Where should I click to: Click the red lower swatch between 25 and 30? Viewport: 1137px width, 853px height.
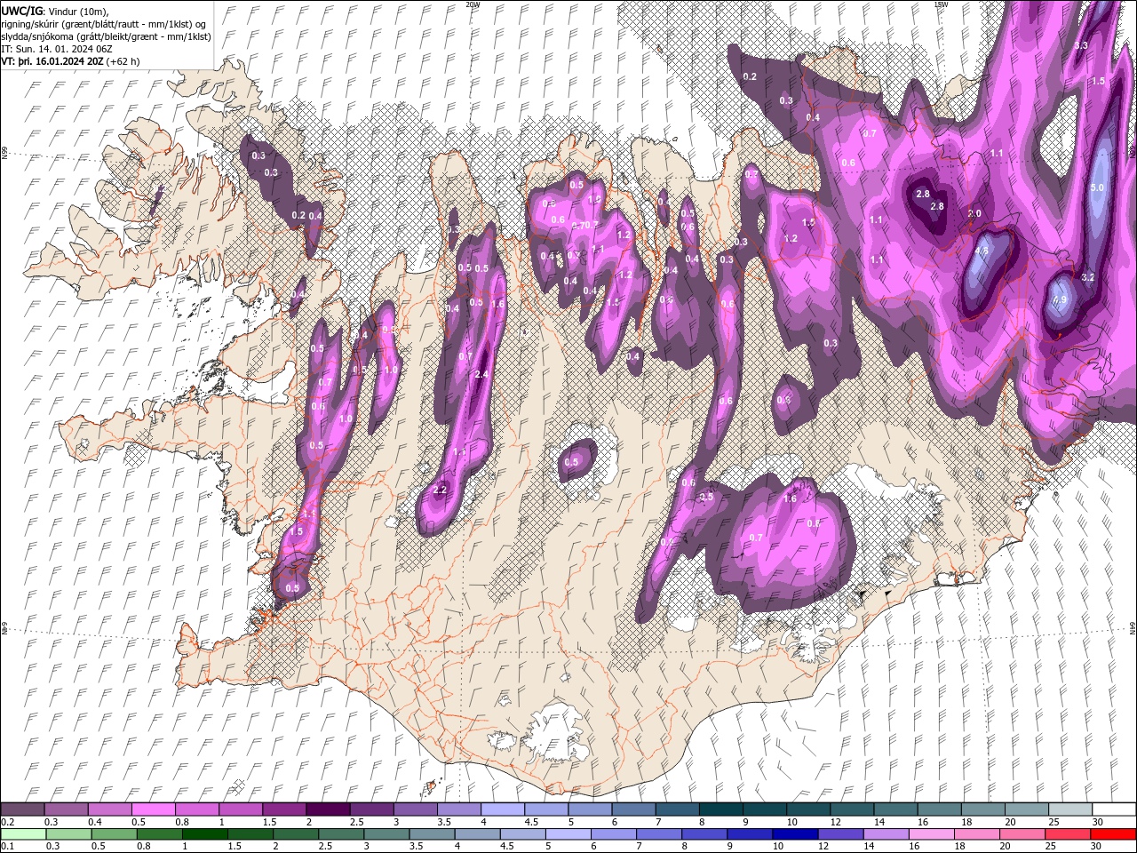[x=1069, y=833]
